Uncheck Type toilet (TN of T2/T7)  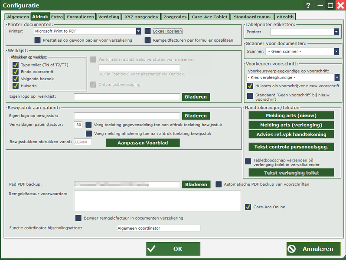[16, 65]
